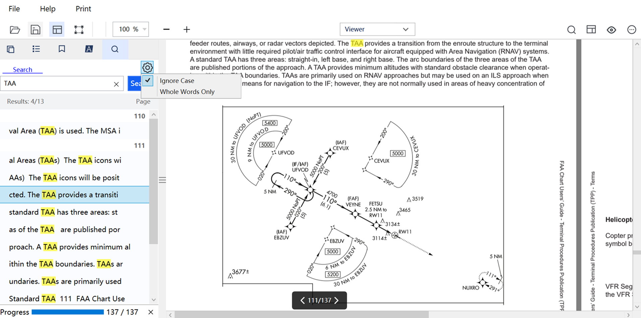Open the page thumbnails panel

point(11,49)
